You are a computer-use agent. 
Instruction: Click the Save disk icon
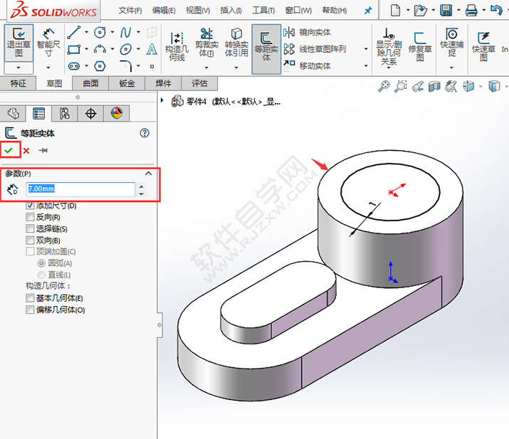click(x=446, y=11)
